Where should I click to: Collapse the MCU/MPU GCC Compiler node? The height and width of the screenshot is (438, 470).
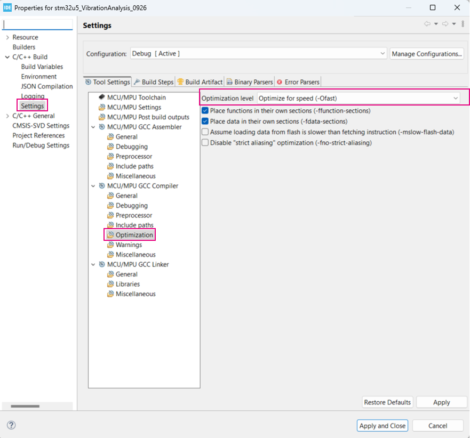[x=93, y=186]
